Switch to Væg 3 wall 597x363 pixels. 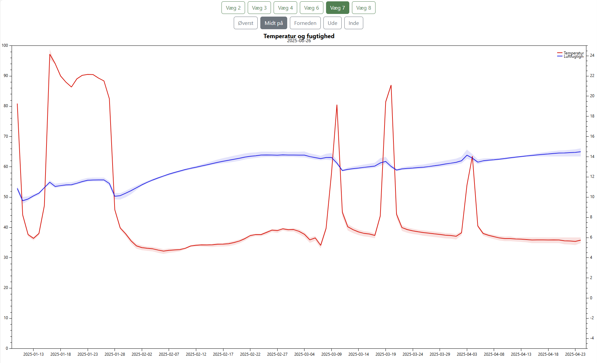(259, 8)
